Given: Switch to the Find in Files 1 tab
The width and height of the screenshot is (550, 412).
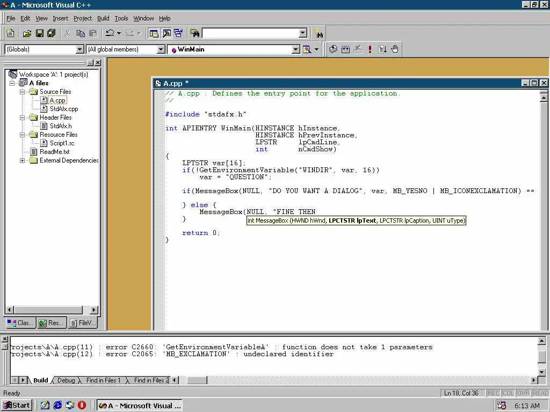Looking at the screenshot, I should click(x=103, y=380).
